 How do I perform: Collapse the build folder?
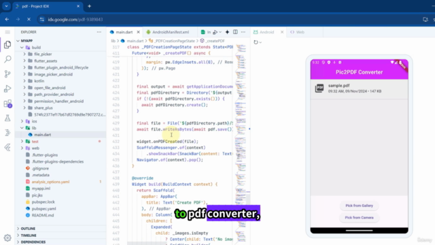22,48
